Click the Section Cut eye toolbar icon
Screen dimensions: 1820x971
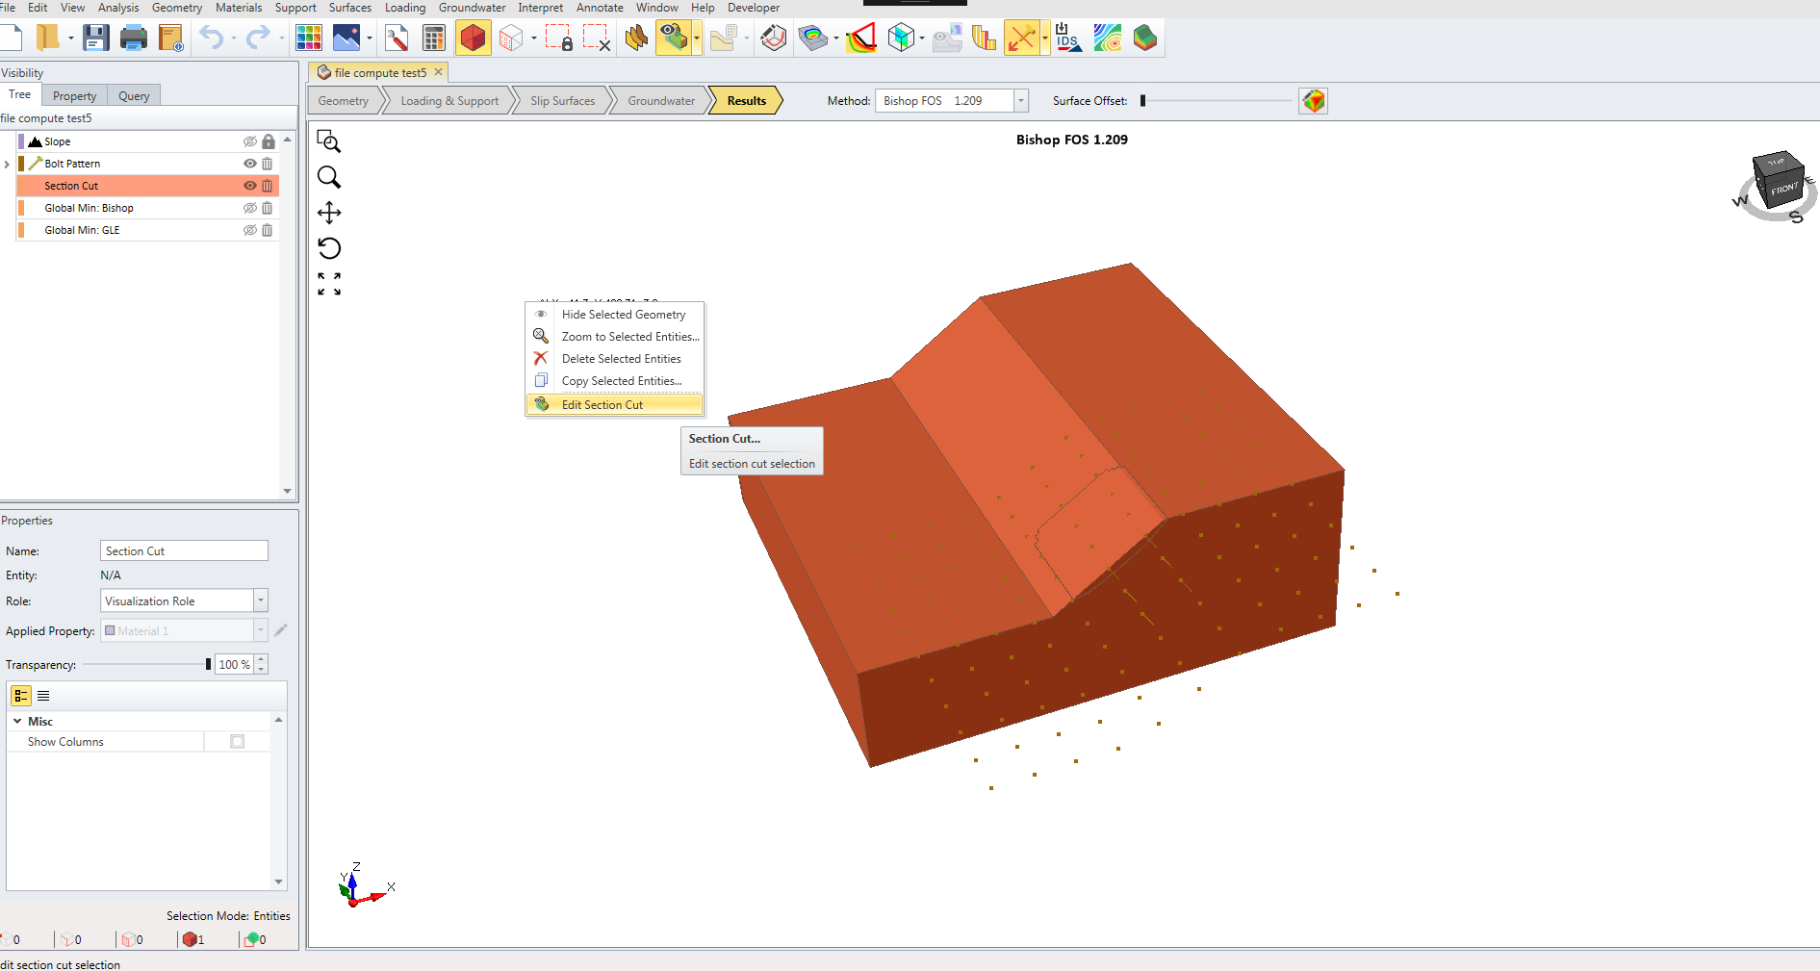[x=673, y=38]
